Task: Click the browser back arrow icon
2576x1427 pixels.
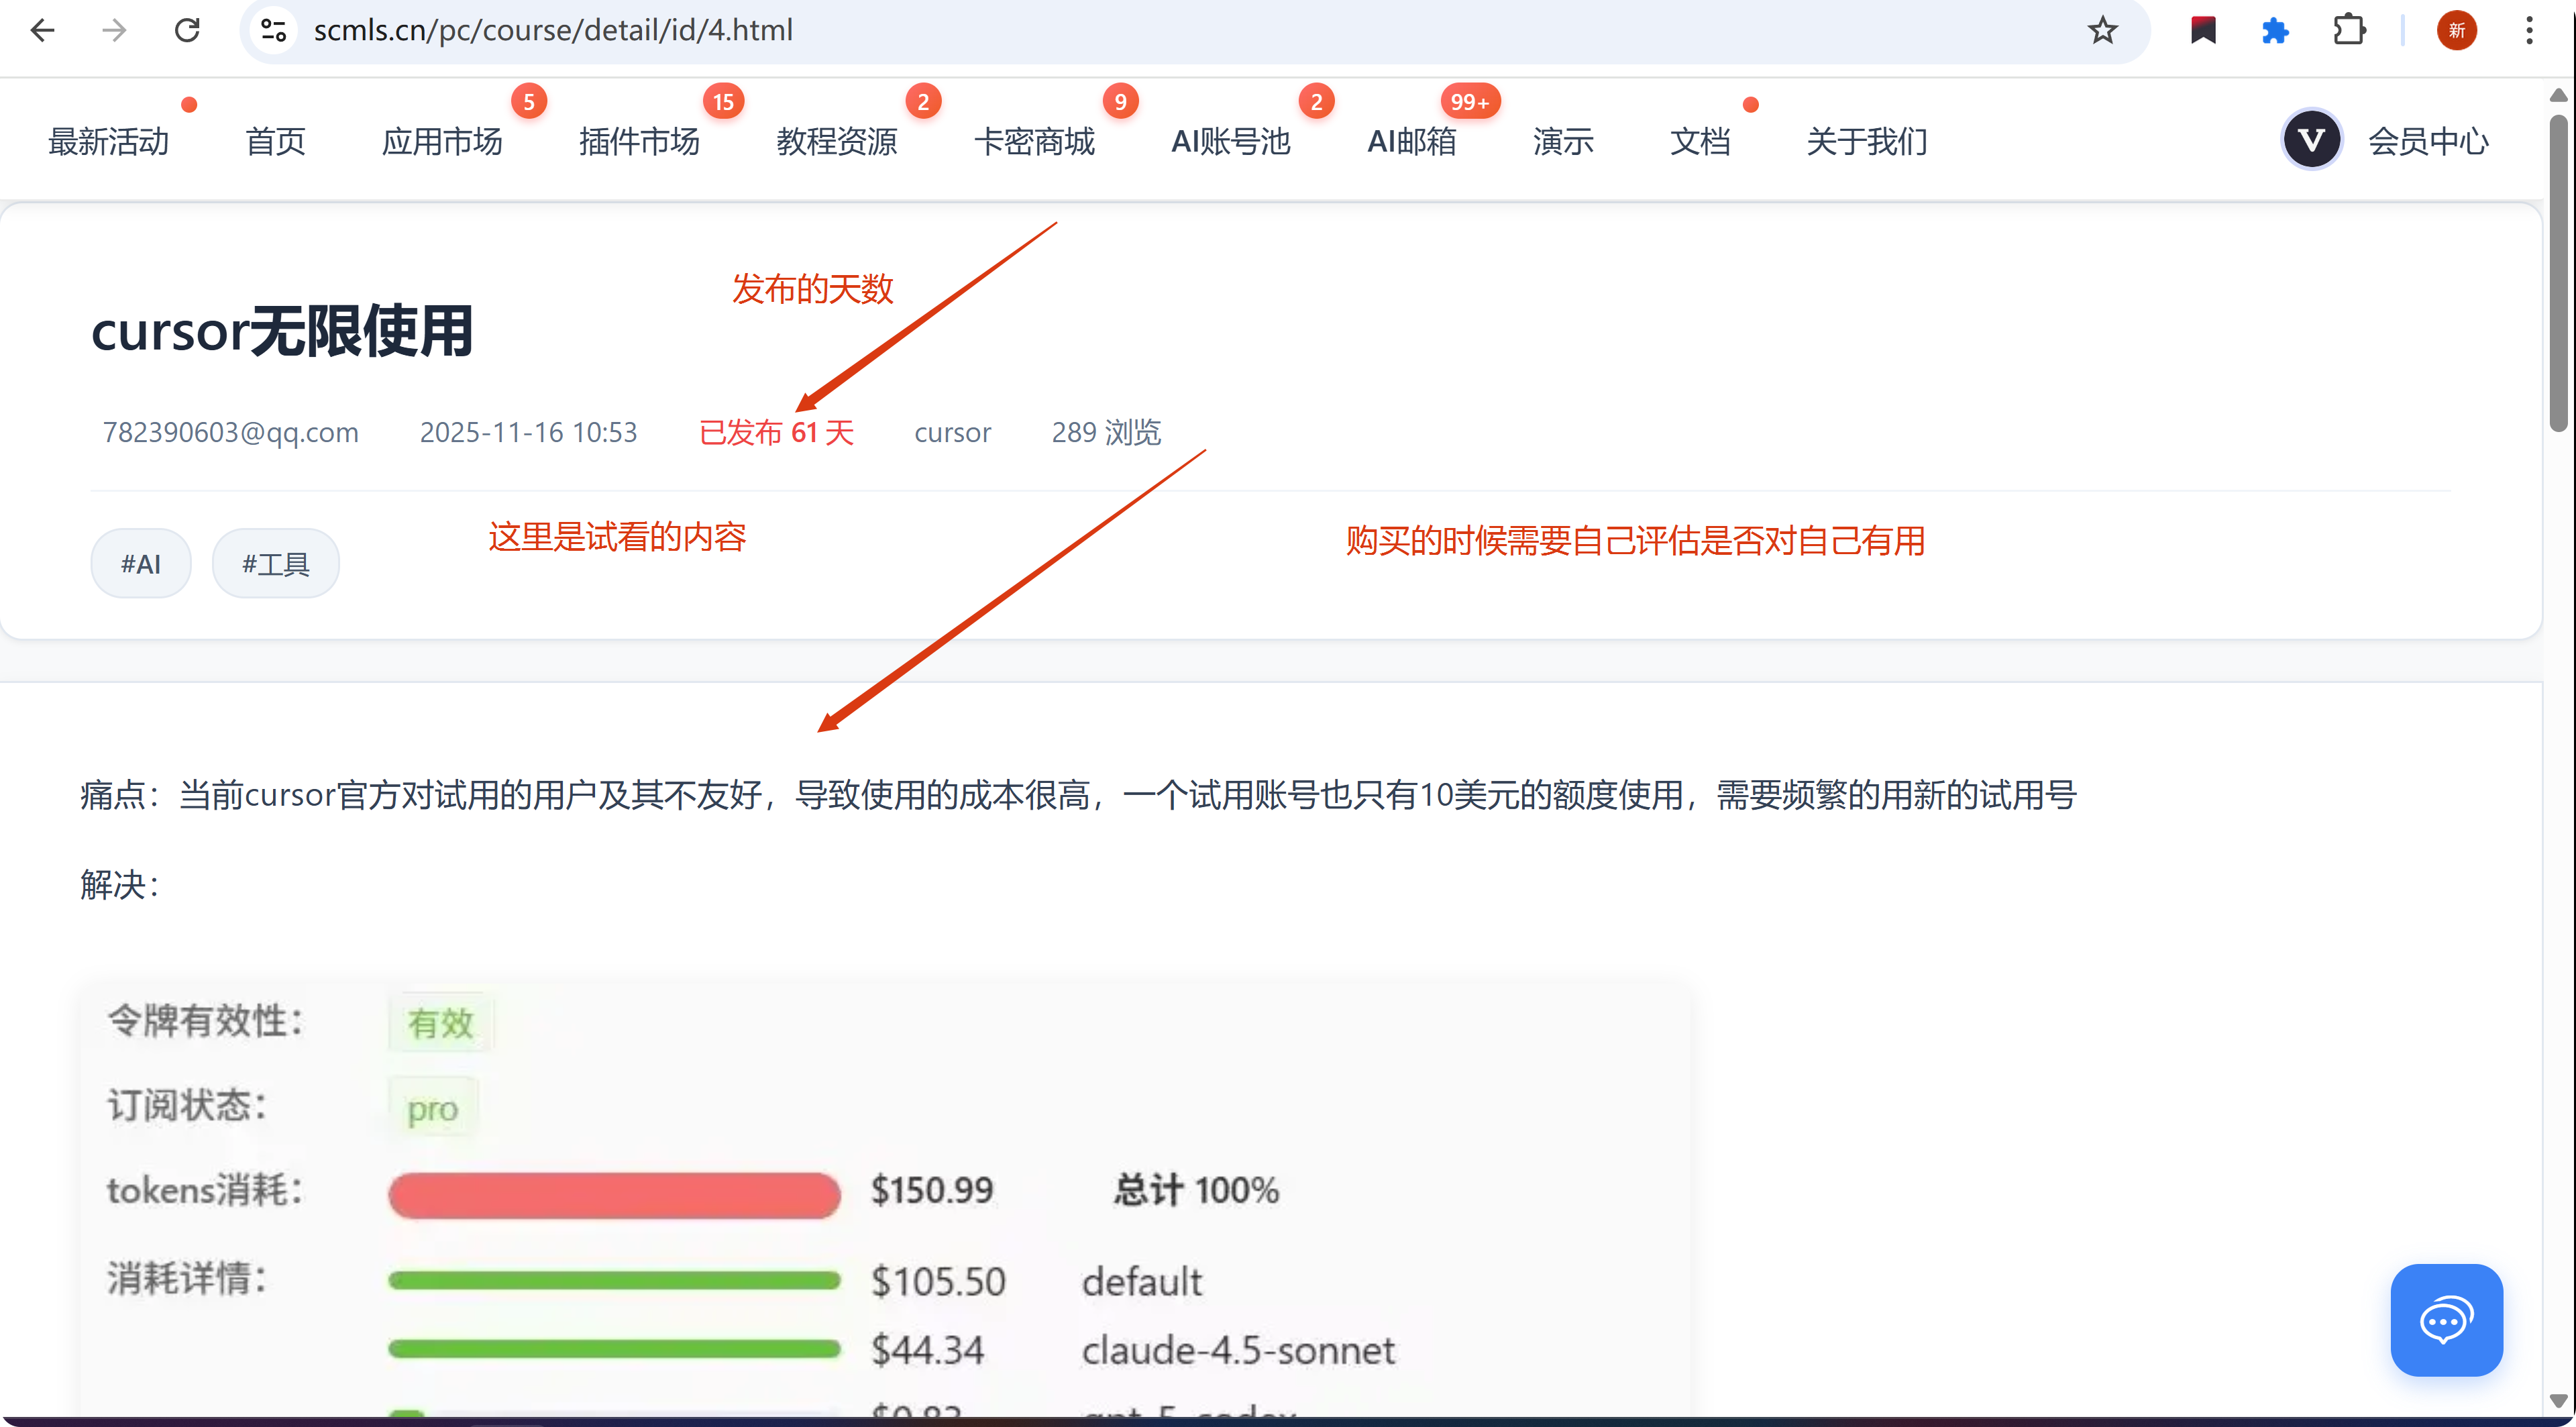Action: [x=43, y=30]
